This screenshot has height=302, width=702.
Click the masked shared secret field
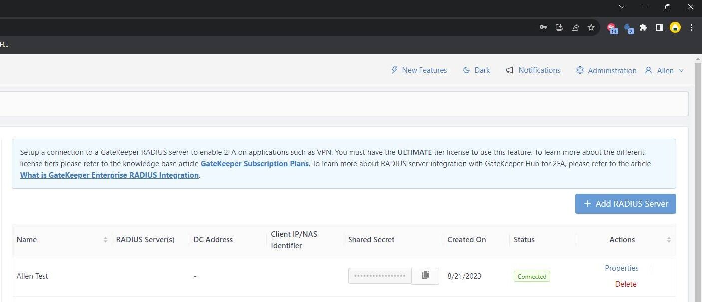(x=379, y=276)
